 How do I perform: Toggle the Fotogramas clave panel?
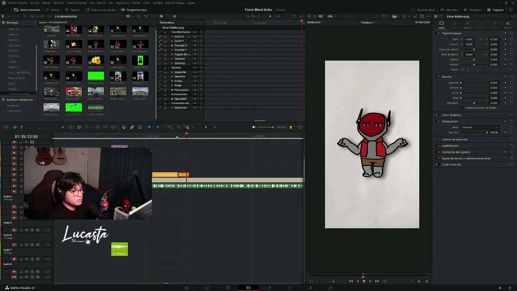134,10
